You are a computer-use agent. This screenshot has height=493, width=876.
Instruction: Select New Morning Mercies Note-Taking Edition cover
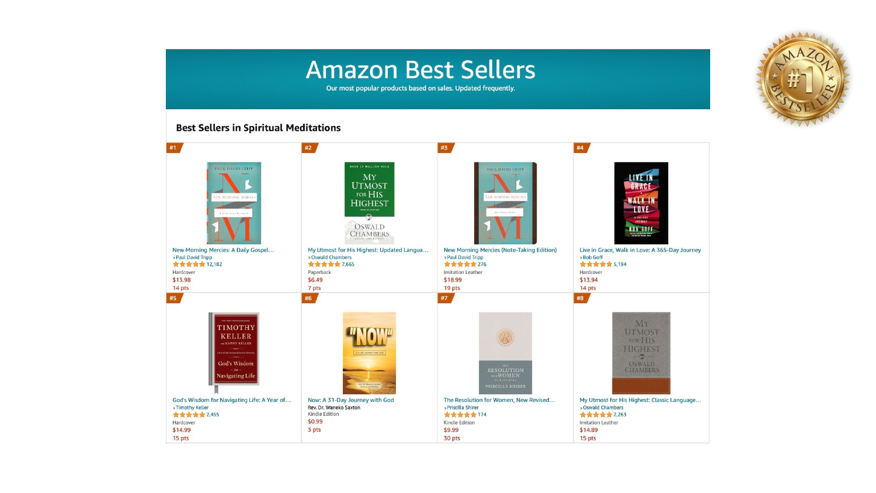coord(505,203)
